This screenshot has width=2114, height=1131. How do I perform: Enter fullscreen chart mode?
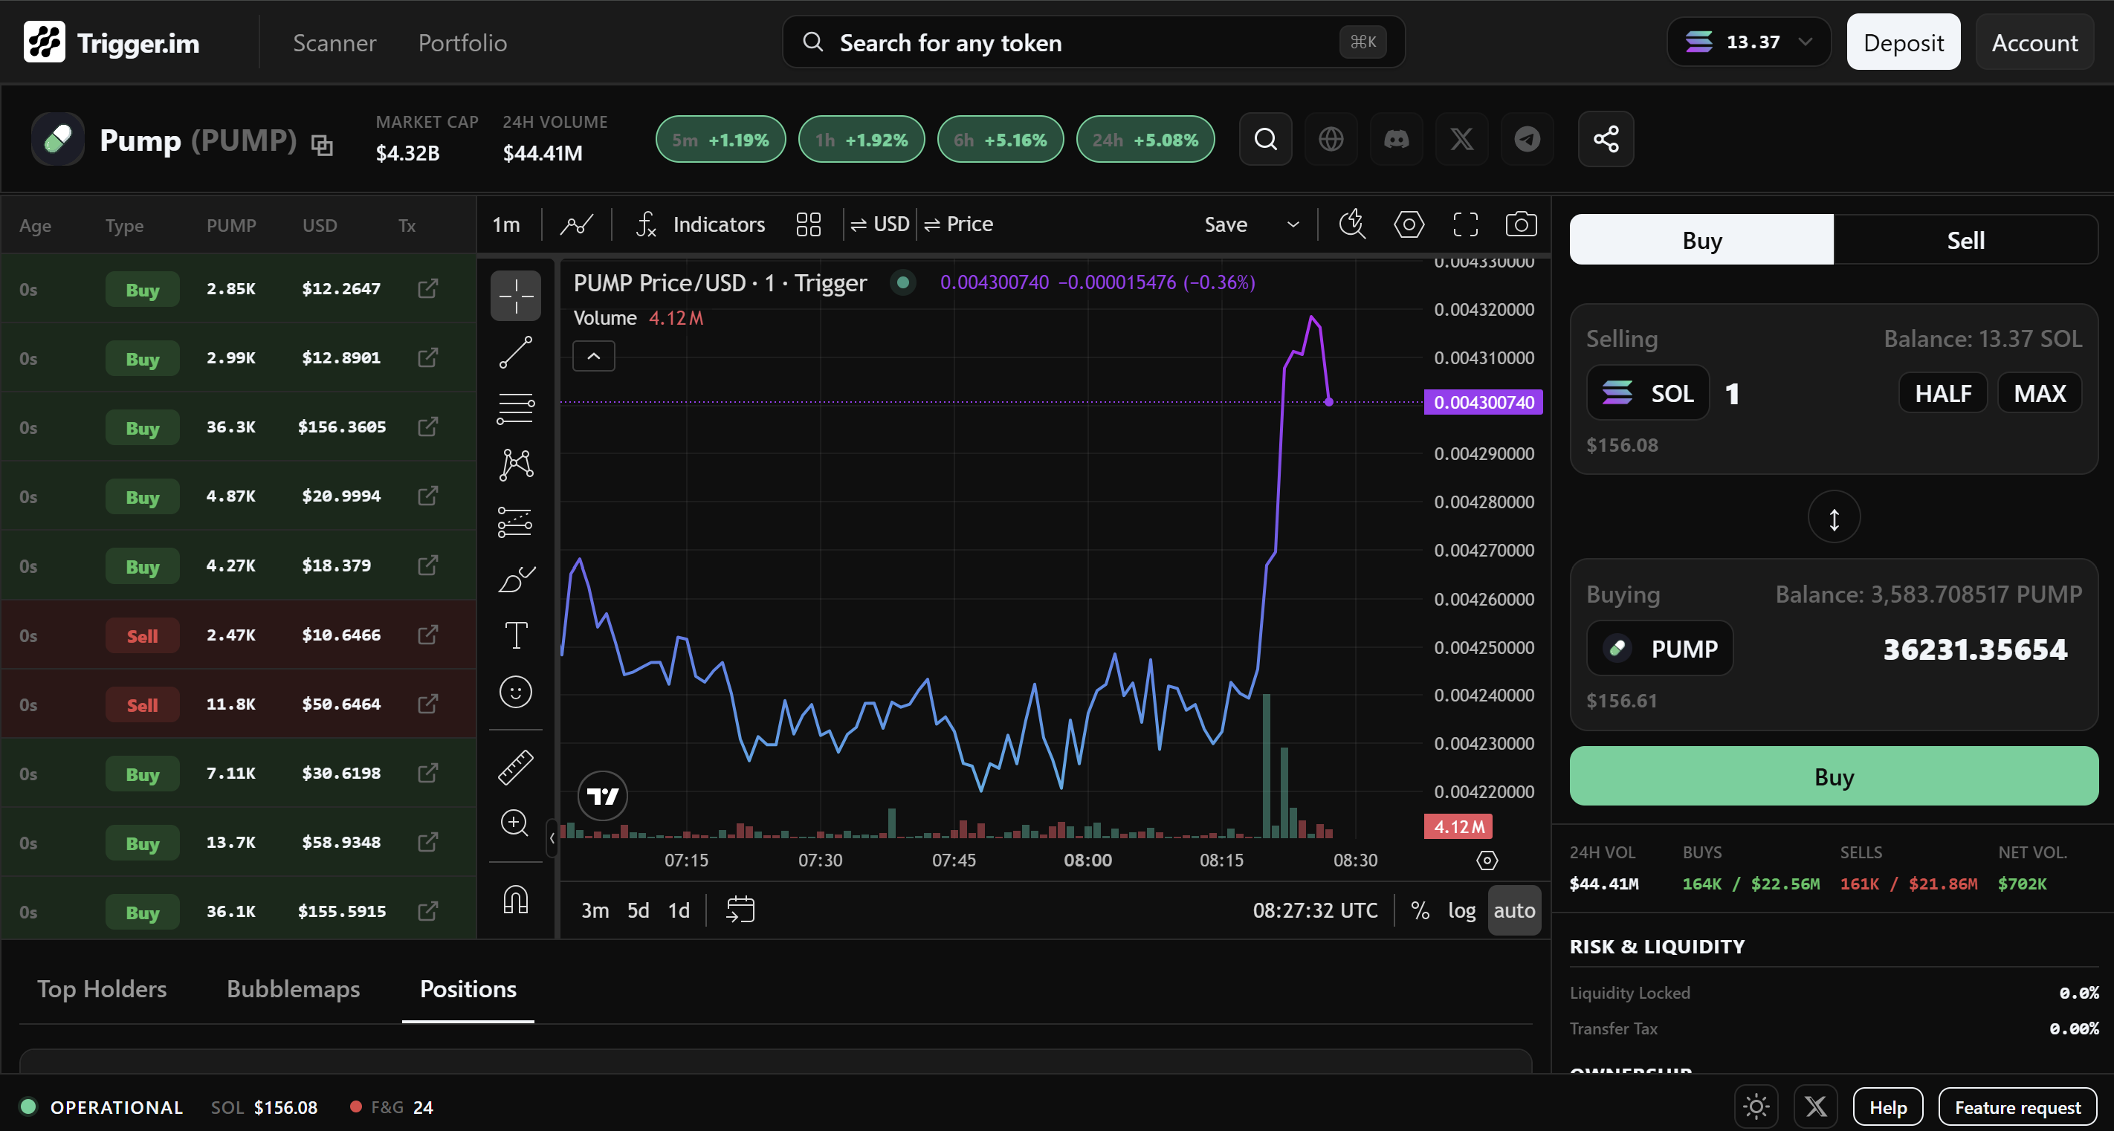point(1465,223)
